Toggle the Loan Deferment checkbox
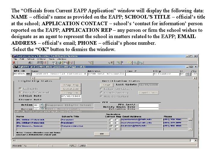Screen dimensions: 217x162 point(20,92)
